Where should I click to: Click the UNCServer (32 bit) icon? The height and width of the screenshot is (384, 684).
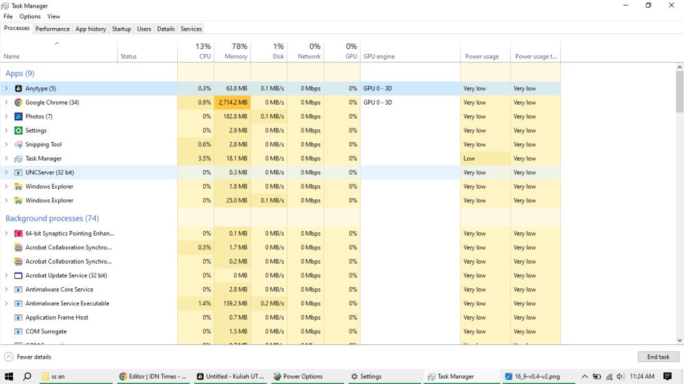point(18,173)
